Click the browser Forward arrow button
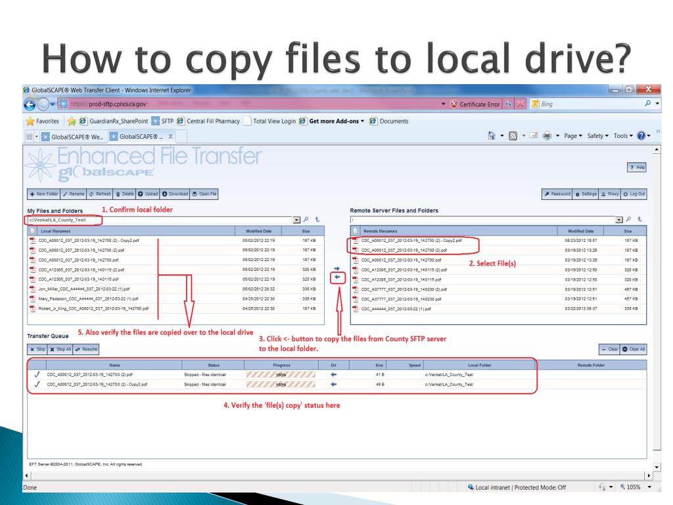 point(43,105)
